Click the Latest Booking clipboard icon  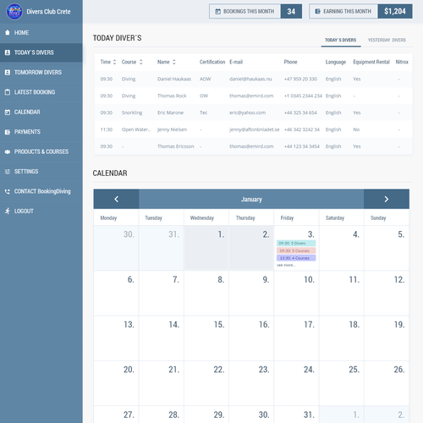click(8, 92)
